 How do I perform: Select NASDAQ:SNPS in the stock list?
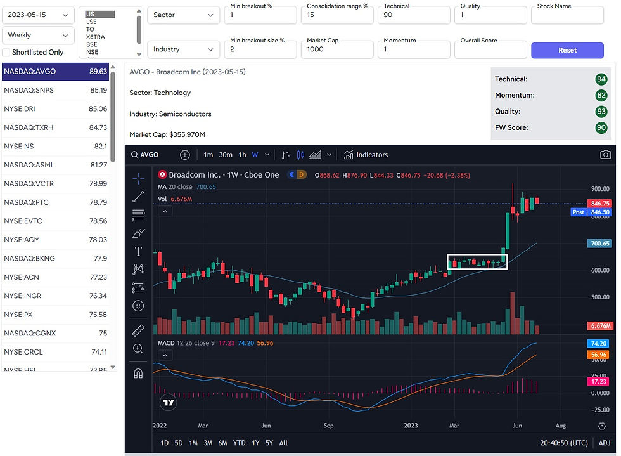click(x=56, y=91)
